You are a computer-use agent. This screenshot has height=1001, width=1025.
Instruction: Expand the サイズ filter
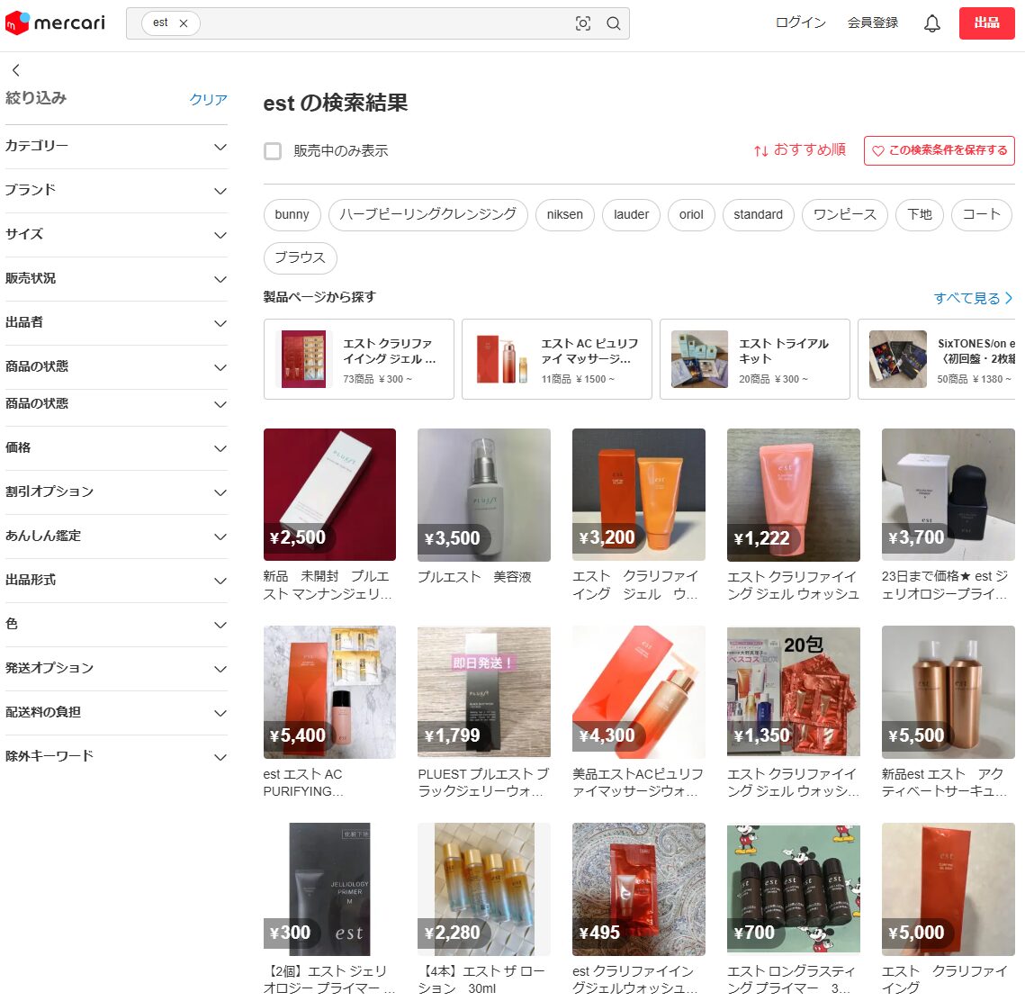[116, 235]
